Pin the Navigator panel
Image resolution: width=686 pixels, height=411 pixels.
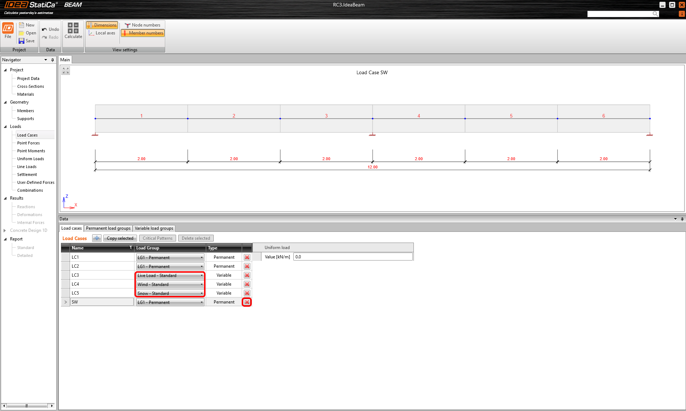click(x=52, y=60)
